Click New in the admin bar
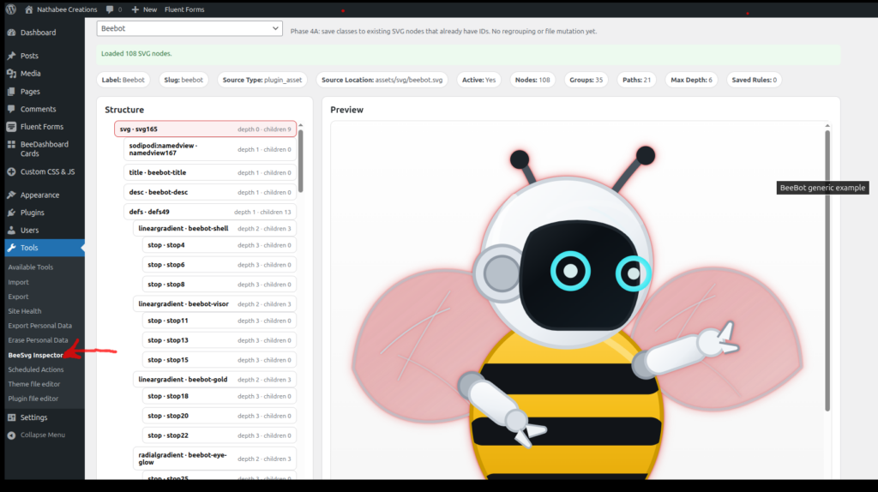 144,9
